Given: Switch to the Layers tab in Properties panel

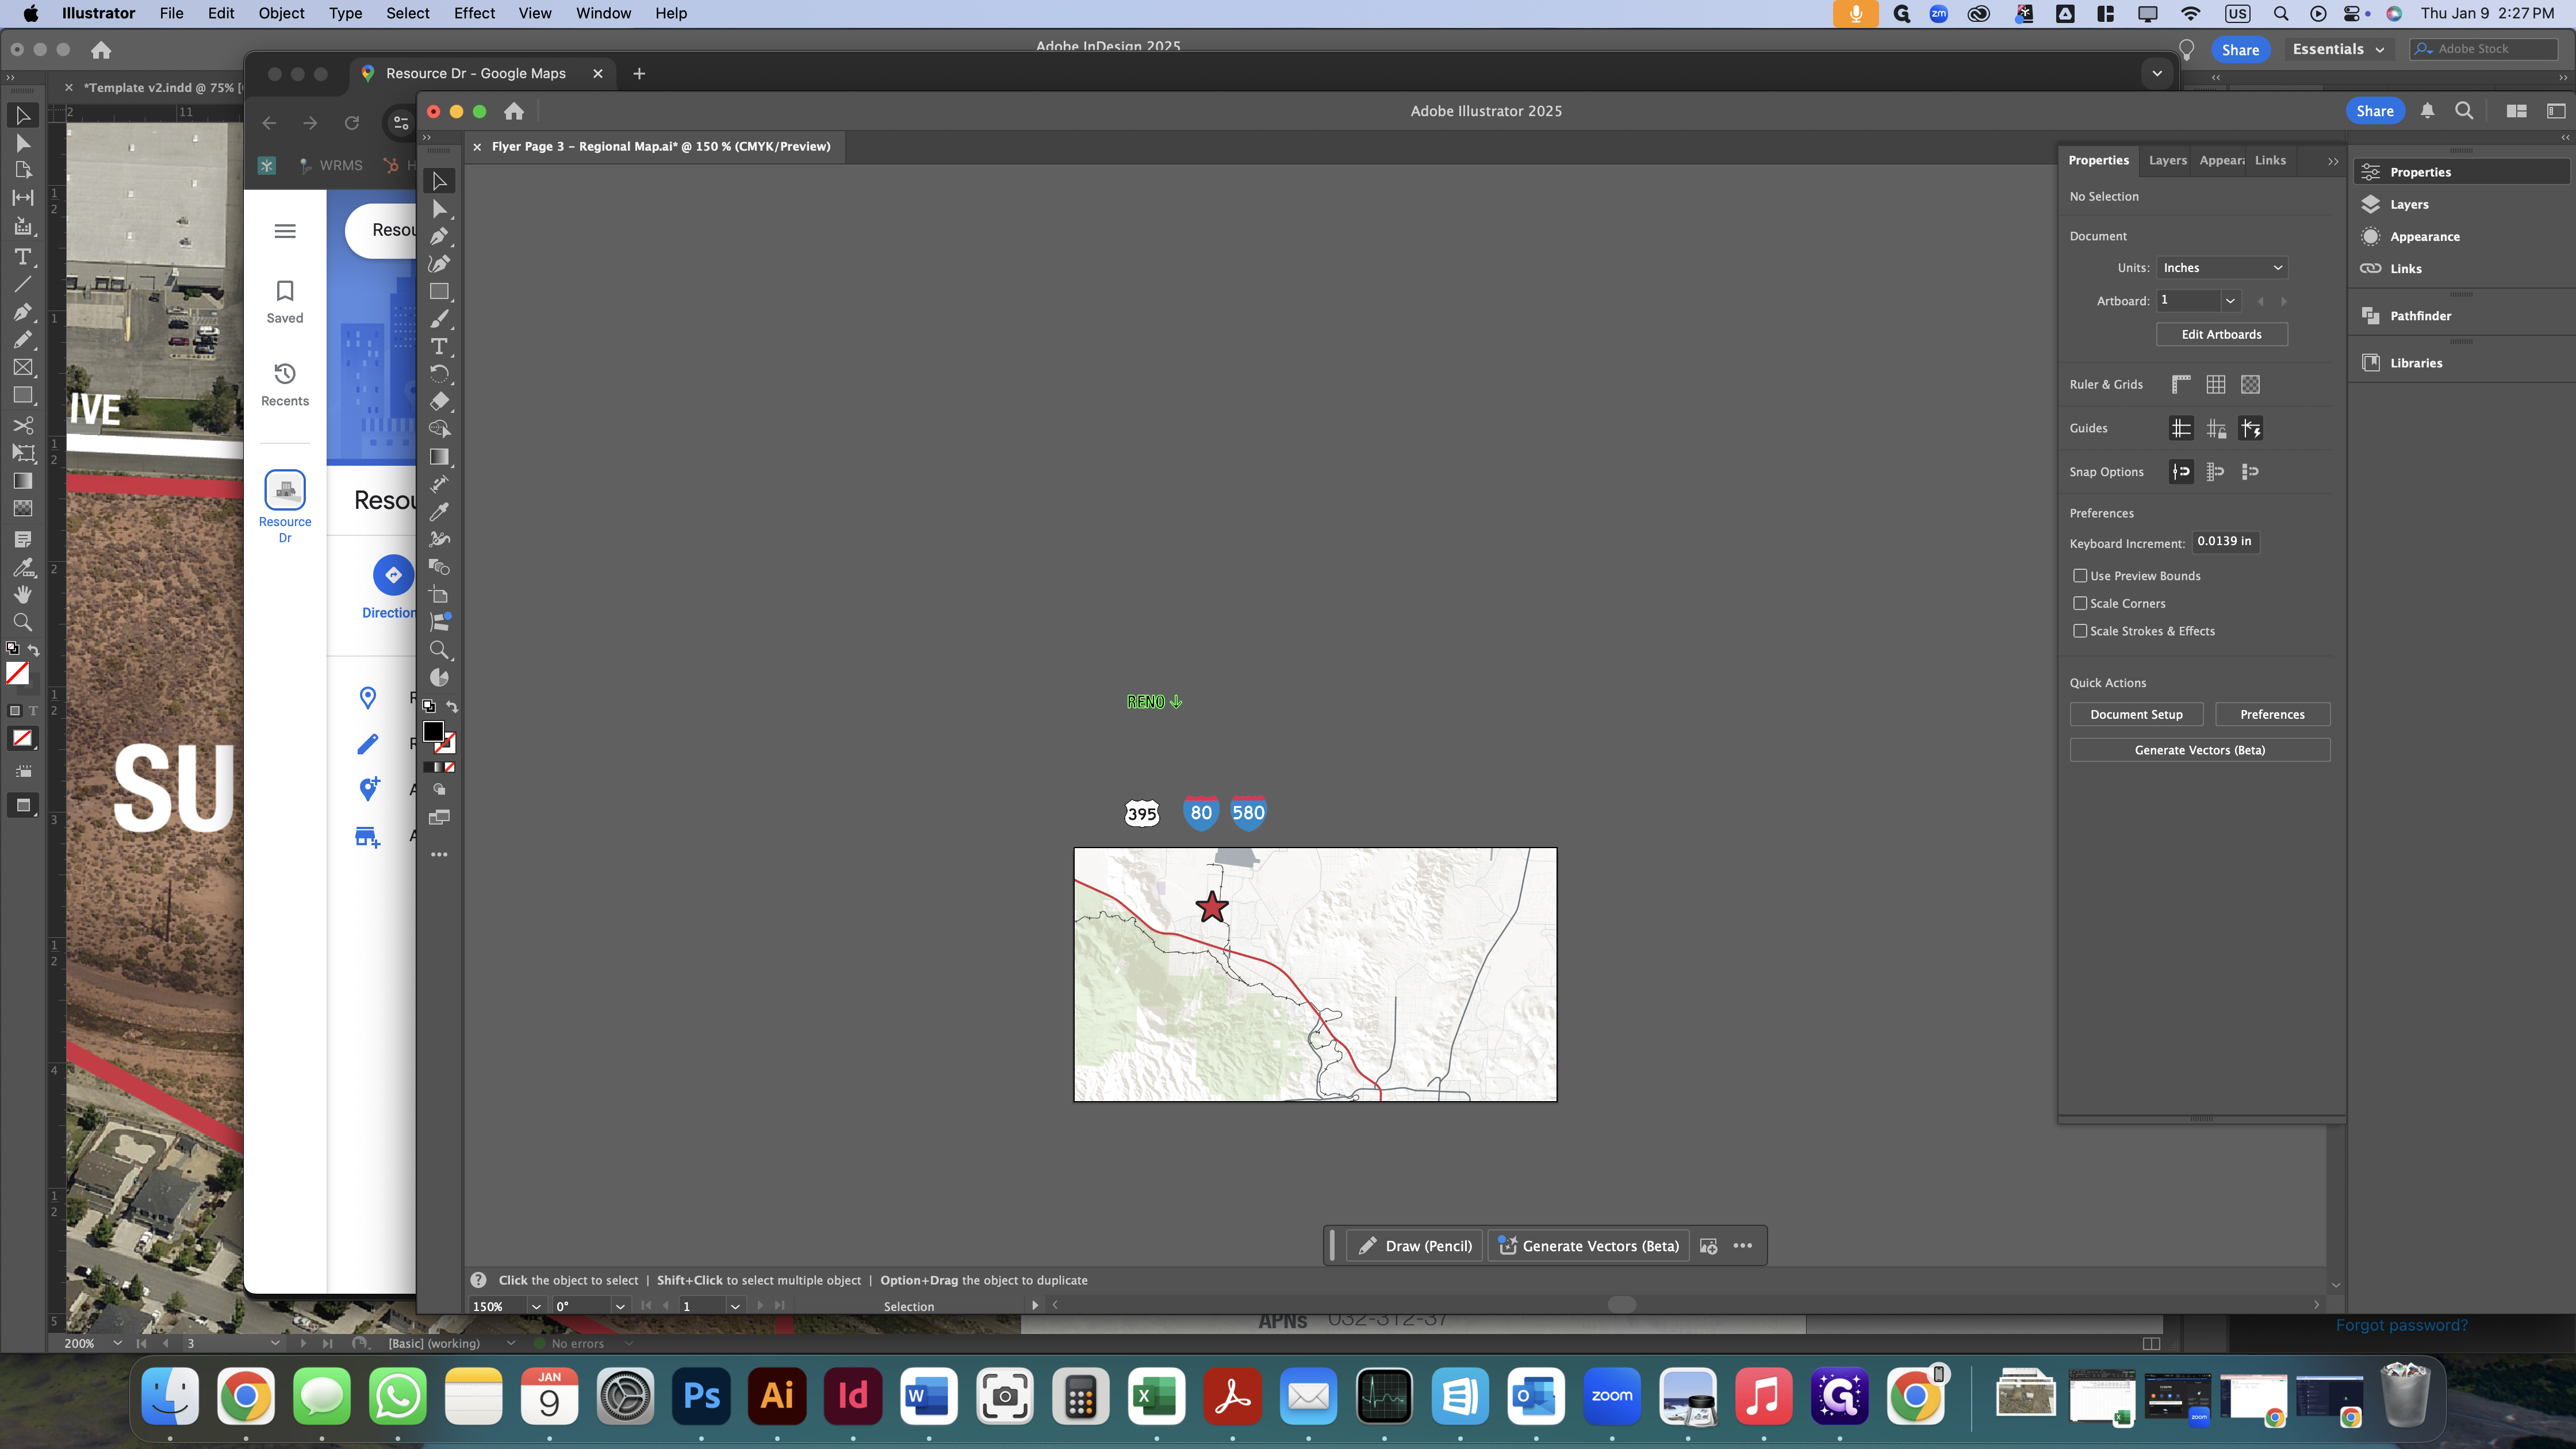Looking at the screenshot, I should tap(2167, 160).
